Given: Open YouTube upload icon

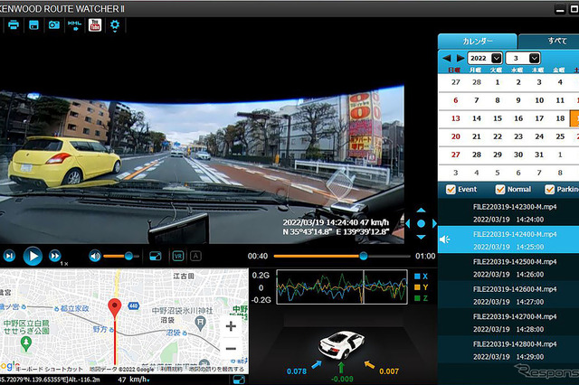Looking at the screenshot, I should 95,25.
